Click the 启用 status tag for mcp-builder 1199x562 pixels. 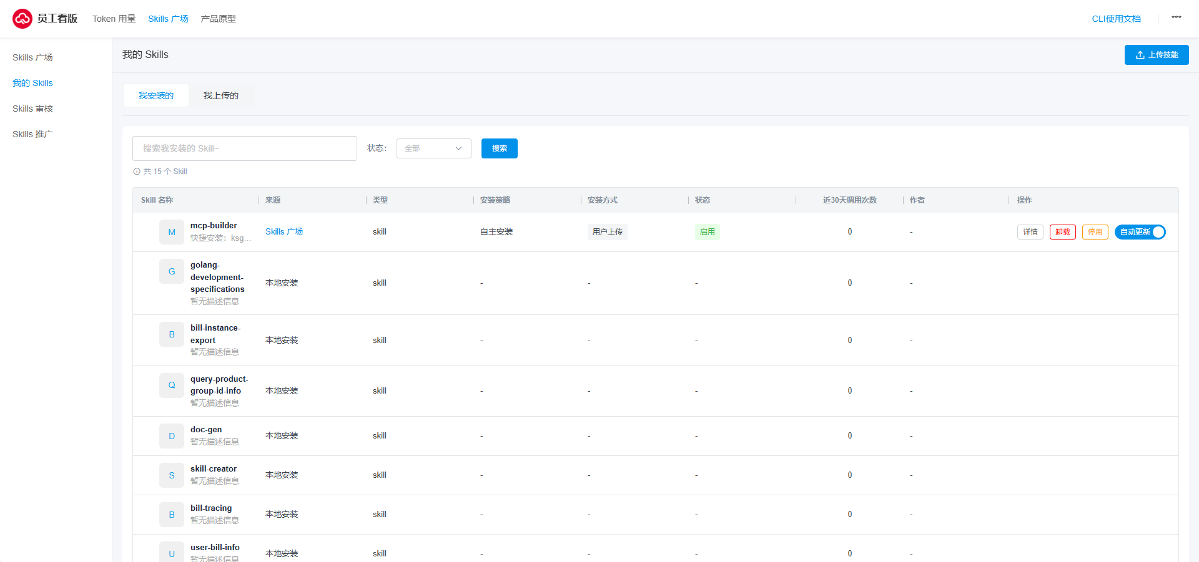pos(708,232)
